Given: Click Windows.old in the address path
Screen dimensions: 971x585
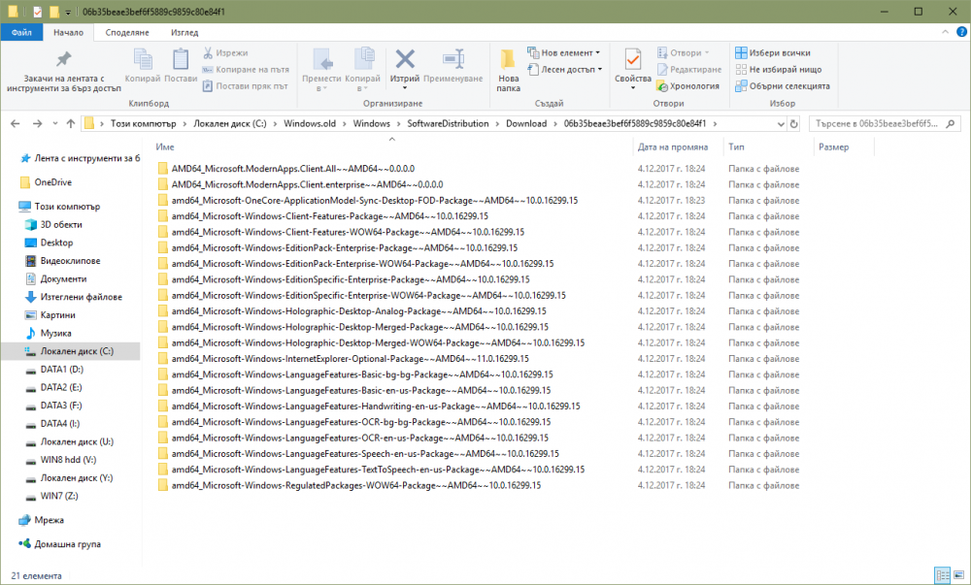Looking at the screenshot, I should (310, 123).
